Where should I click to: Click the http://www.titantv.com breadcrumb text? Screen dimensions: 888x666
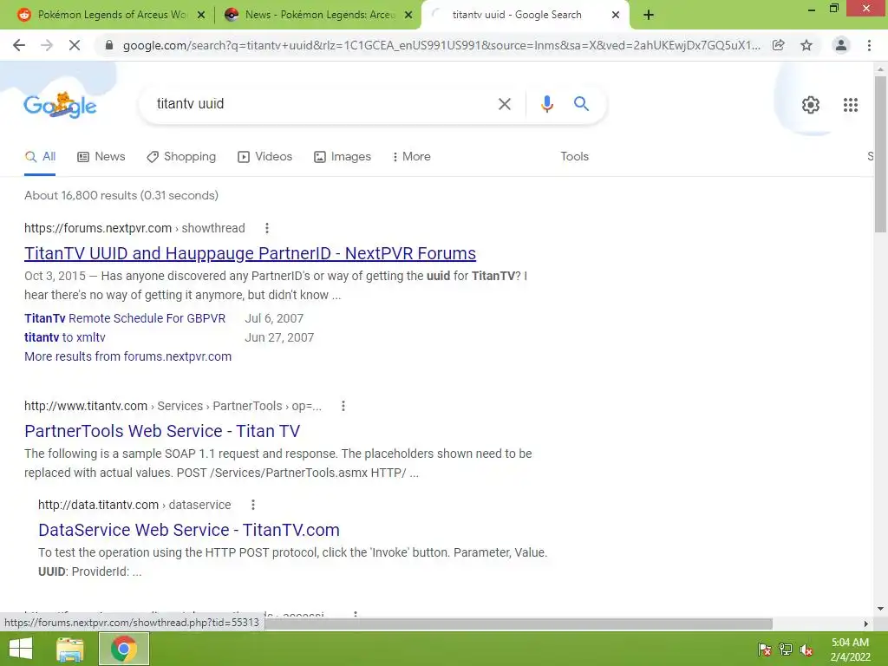coord(86,406)
